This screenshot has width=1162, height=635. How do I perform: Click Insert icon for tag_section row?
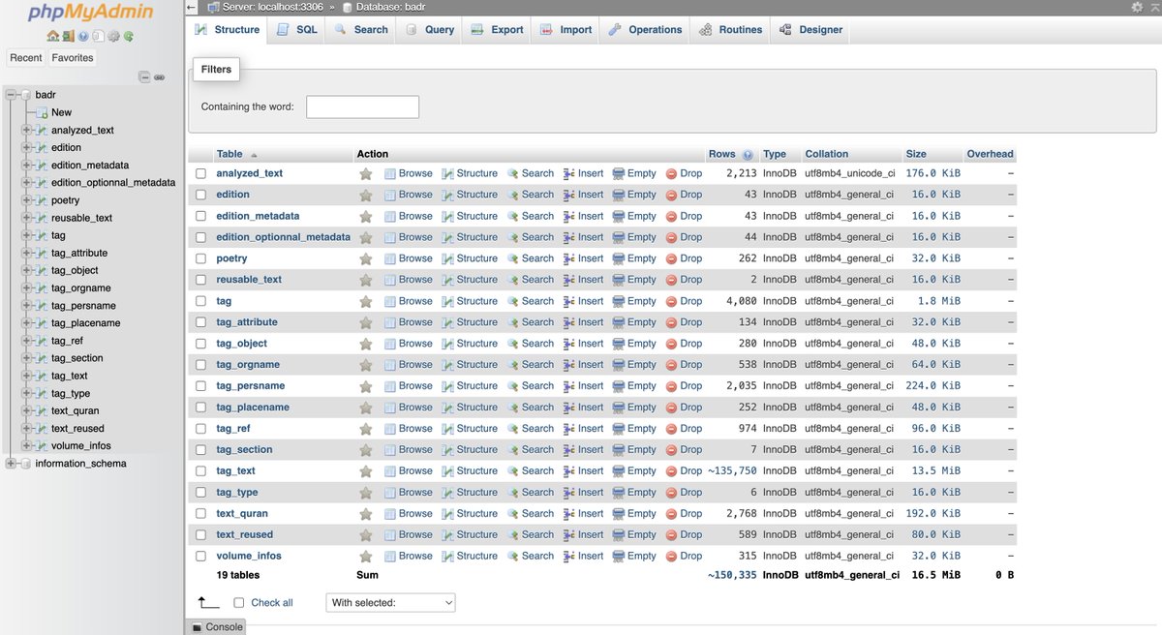point(569,450)
